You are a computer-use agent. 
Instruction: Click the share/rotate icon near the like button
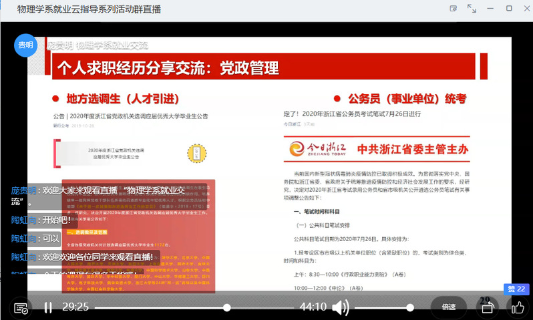487,307
